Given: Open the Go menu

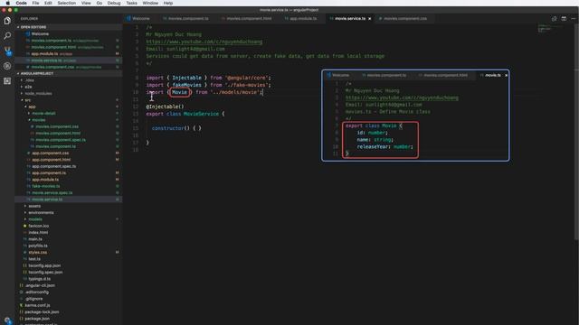Looking at the screenshot, I should (99, 3).
